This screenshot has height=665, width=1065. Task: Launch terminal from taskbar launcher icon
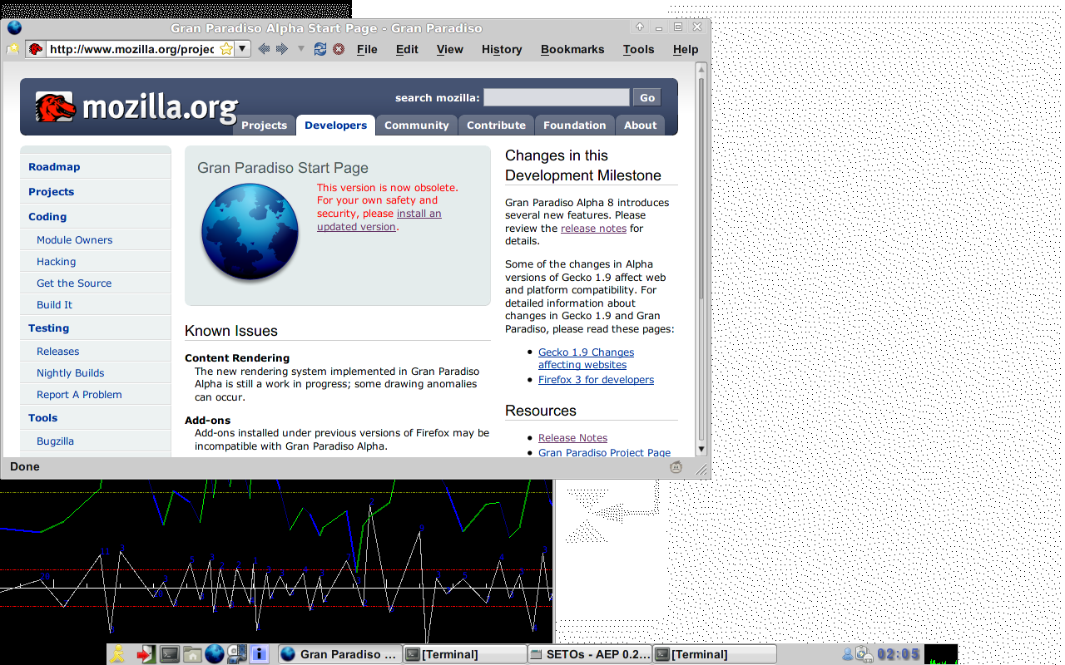169,654
